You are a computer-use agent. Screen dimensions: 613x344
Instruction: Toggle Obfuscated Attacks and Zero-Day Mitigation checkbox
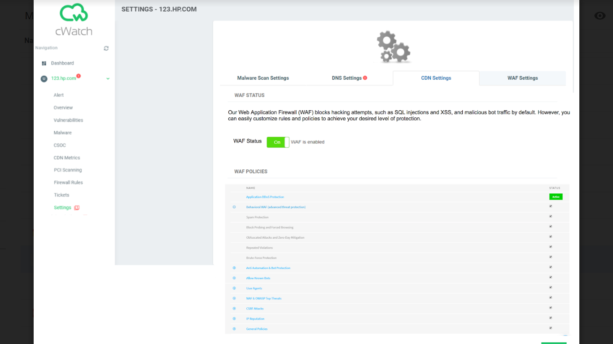click(551, 236)
